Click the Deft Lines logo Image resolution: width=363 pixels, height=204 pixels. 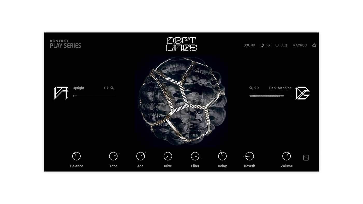pos(181,44)
